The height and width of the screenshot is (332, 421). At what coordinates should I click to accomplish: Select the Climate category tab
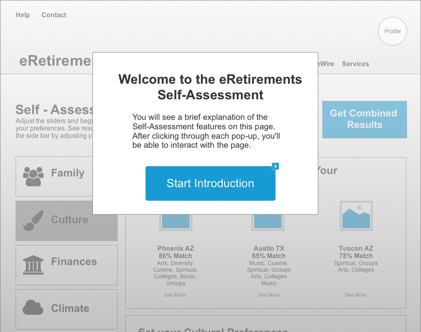tap(70, 309)
